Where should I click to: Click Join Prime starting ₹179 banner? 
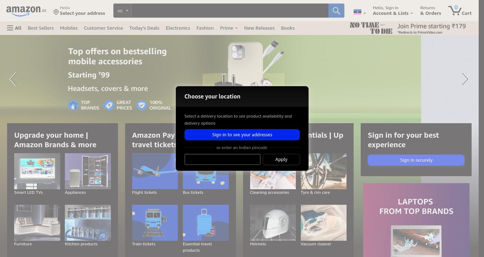coord(408,28)
